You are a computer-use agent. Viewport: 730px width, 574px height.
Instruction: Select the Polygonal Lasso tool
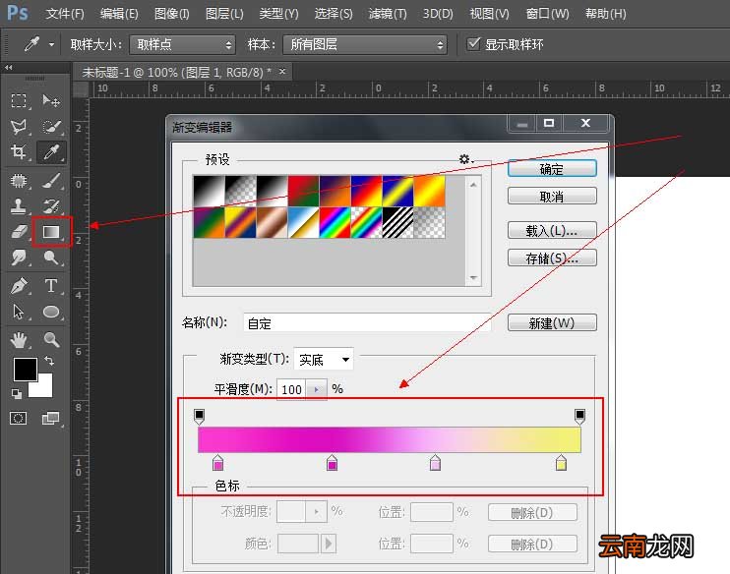pos(19,127)
